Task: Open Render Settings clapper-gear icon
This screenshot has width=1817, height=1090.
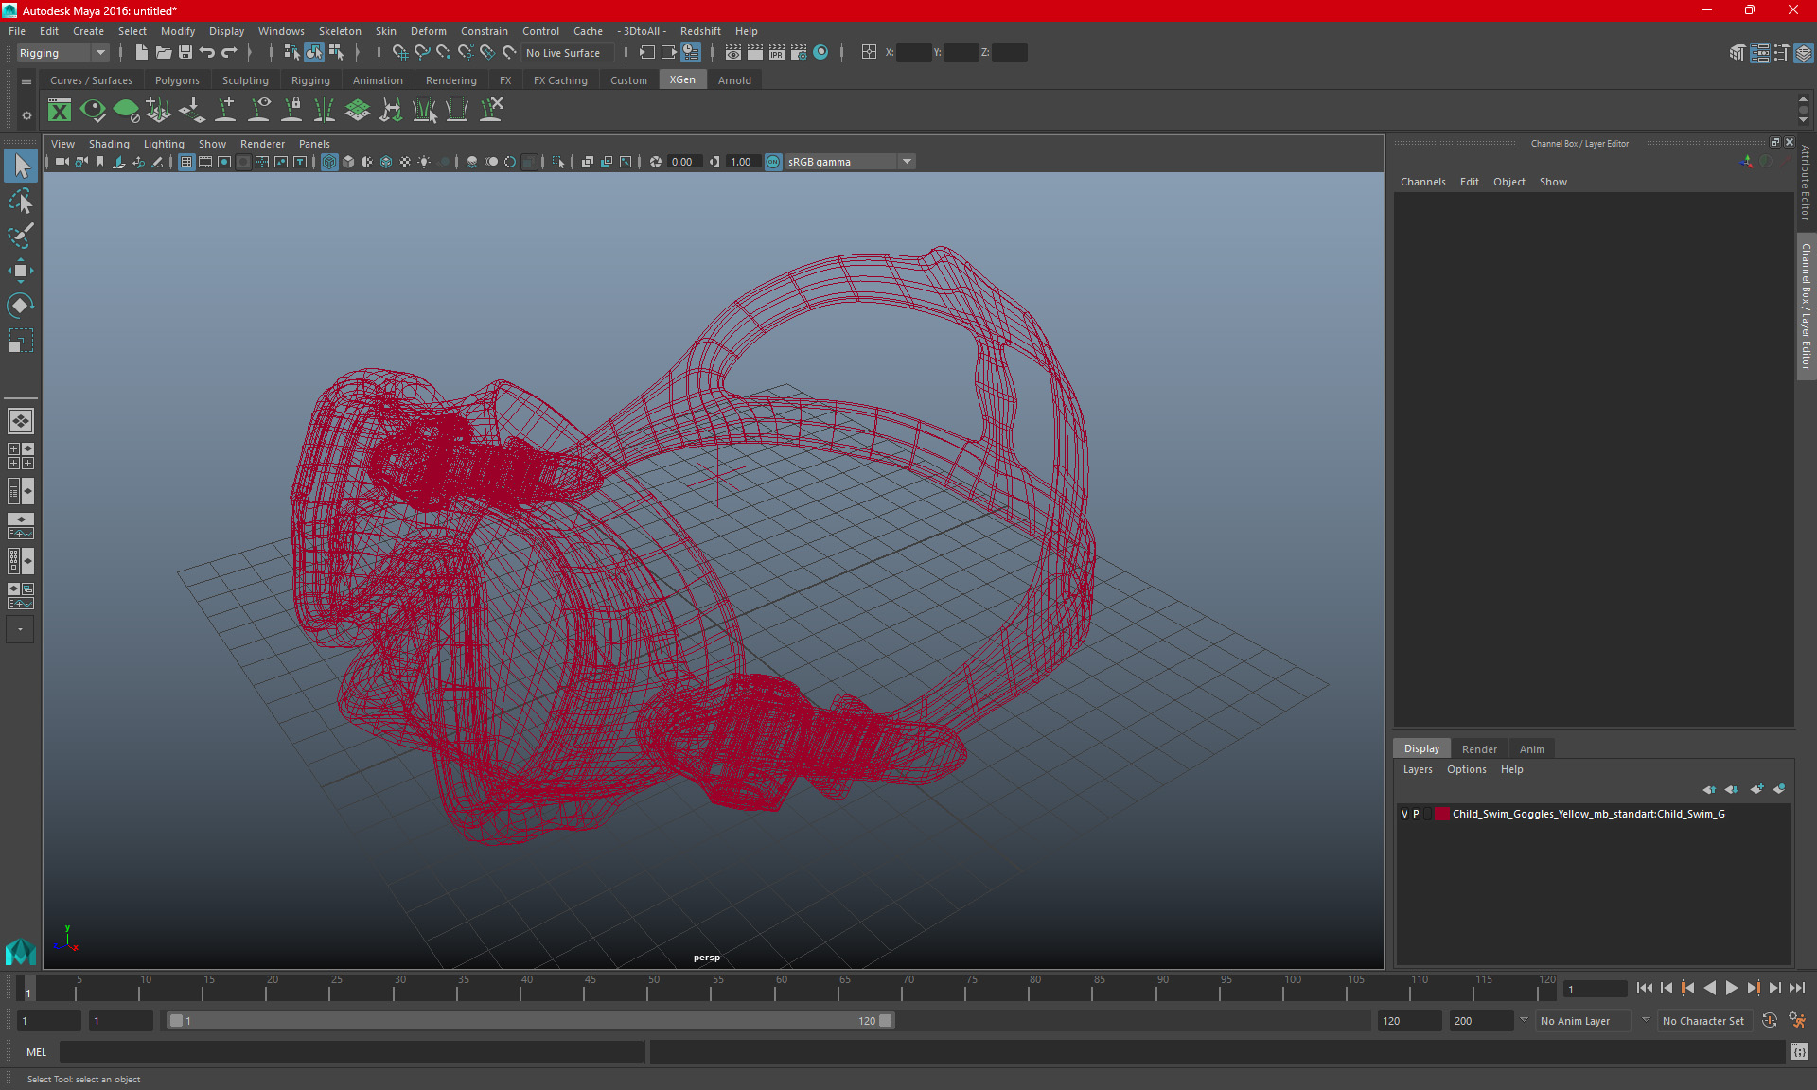Action: click(x=798, y=53)
